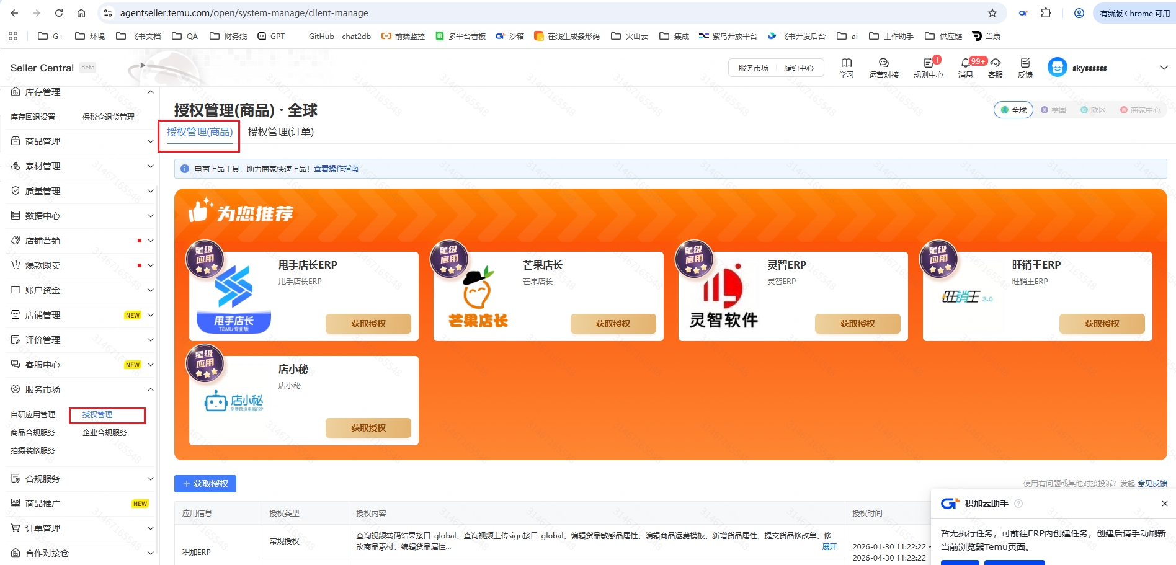Open the 规则中心 icon with badge
This screenshot has width=1176, height=565.
click(929, 68)
